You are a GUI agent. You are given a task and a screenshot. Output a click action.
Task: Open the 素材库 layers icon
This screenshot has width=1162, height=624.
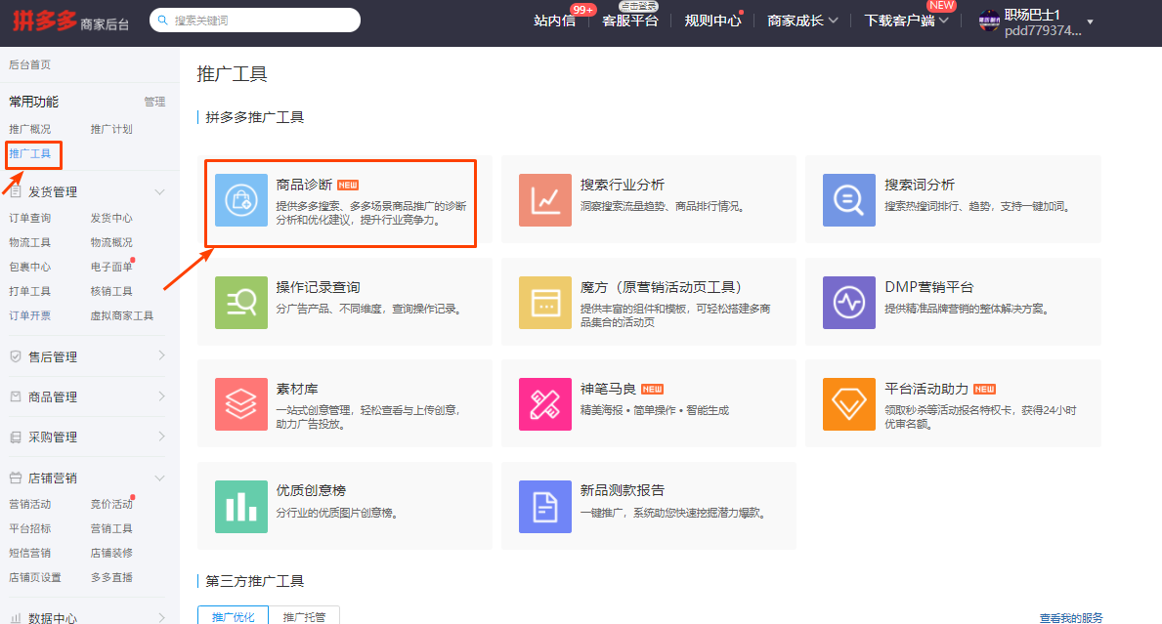[x=240, y=404]
